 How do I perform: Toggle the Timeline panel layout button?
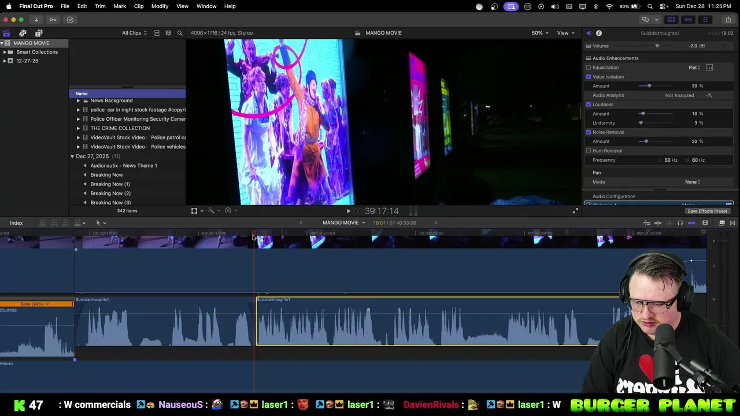pos(688,20)
